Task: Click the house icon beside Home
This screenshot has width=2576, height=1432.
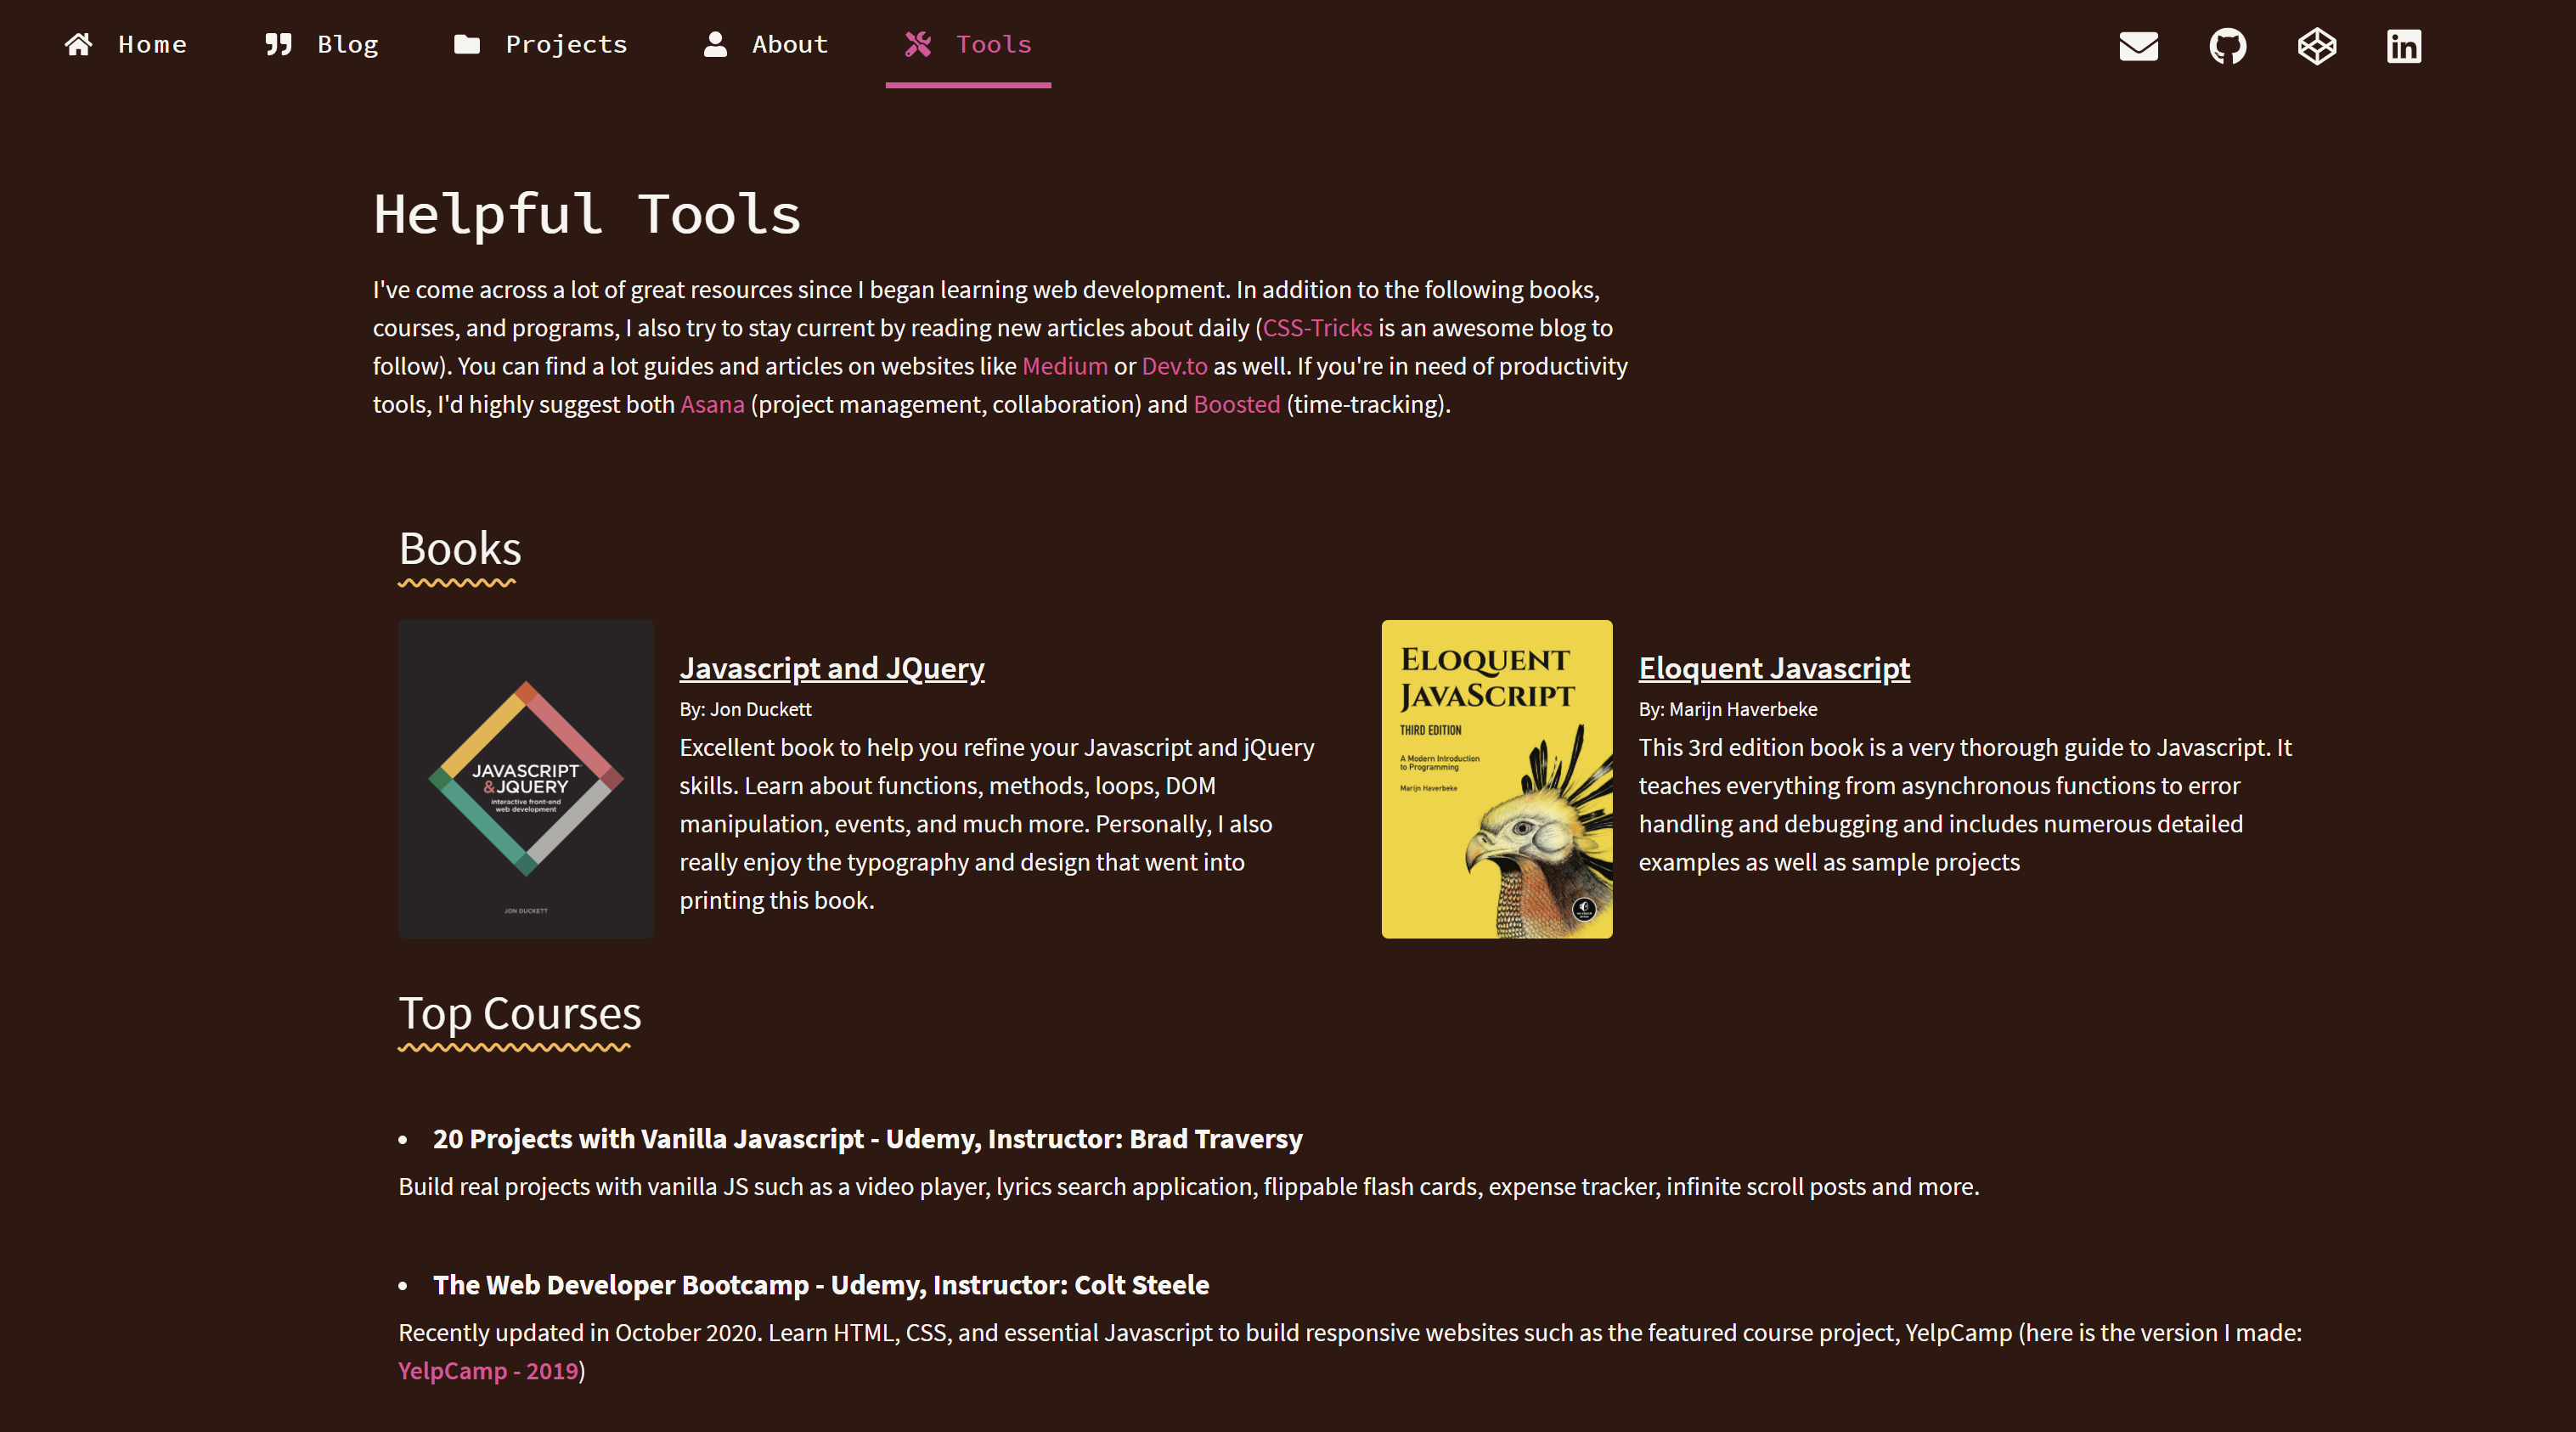Action: click(x=79, y=44)
